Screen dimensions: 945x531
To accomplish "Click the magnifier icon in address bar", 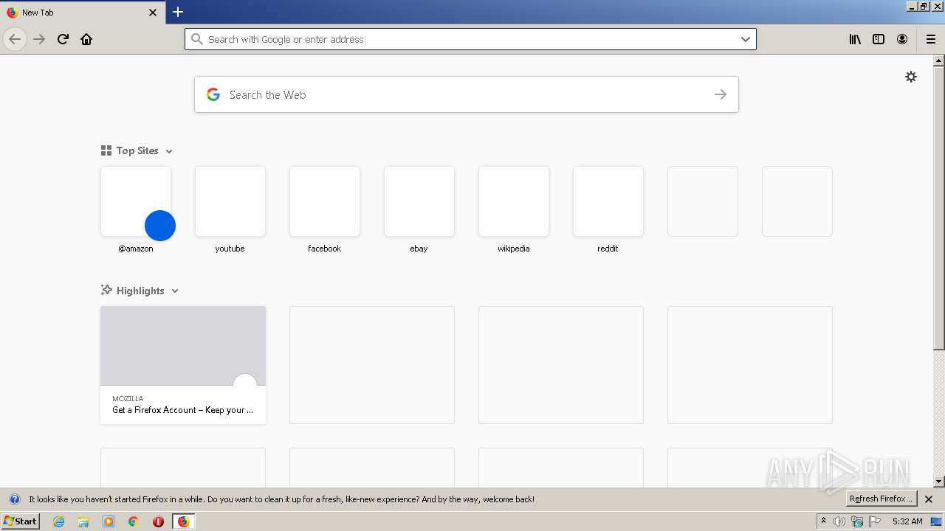I will [x=196, y=39].
